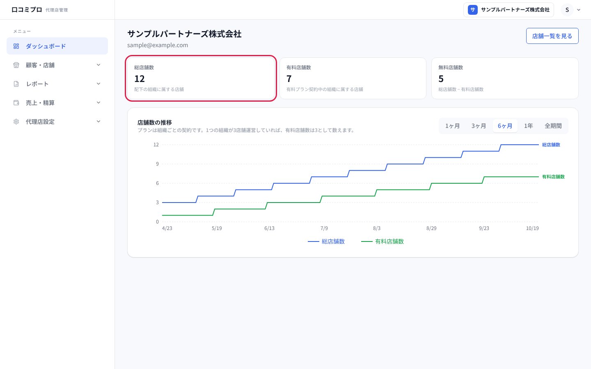The height and width of the screenshot is (369, 591).
Task: Click the 10/19 x-axis date label
Action: coord(532,228)
